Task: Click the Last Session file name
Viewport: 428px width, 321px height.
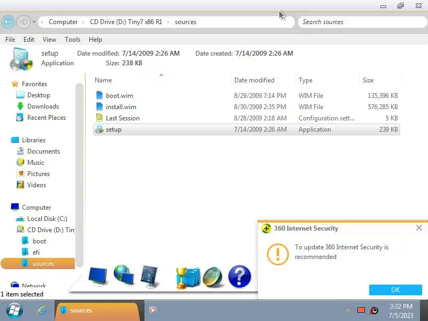Action: [123, 118]
